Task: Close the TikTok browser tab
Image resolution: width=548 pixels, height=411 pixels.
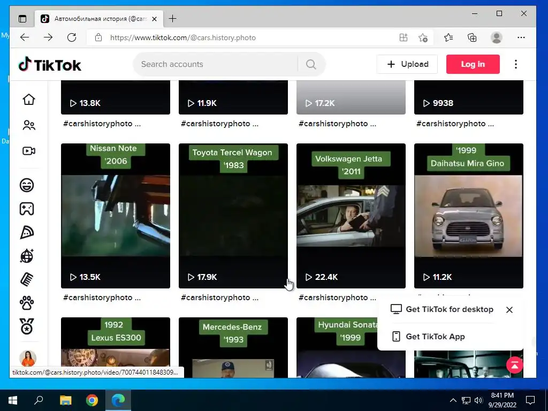Action: click(155, 19)
